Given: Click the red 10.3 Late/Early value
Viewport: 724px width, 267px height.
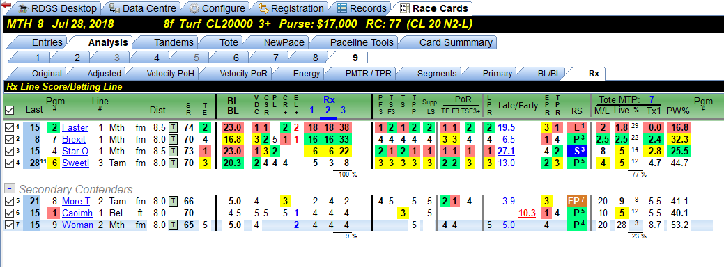Looking at the screenshot, I should click(x=527, y=213).
